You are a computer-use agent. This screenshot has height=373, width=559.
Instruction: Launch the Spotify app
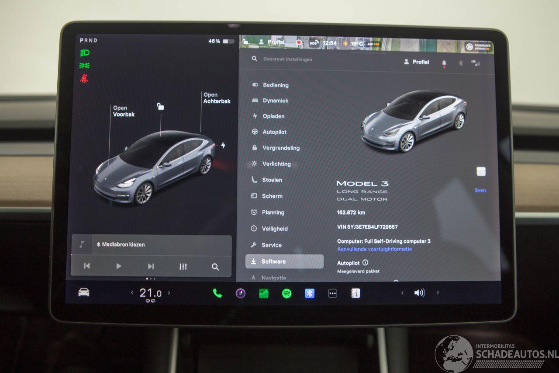pos(286,293)
